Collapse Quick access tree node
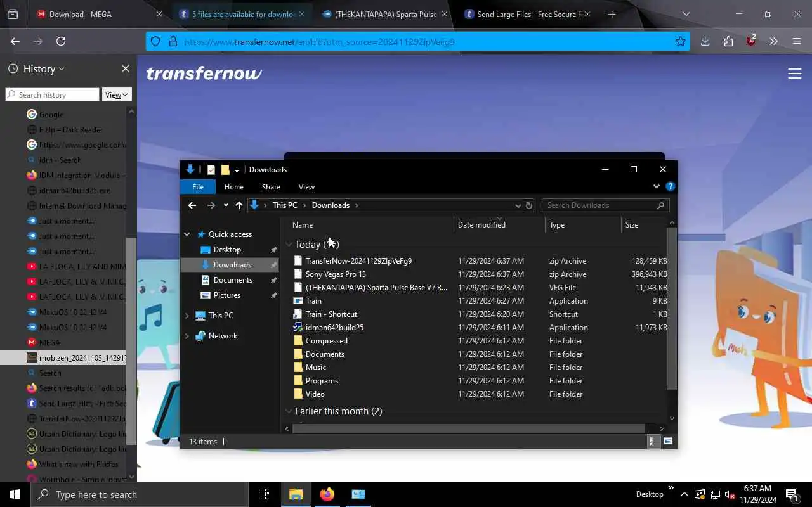 [187, 234]
